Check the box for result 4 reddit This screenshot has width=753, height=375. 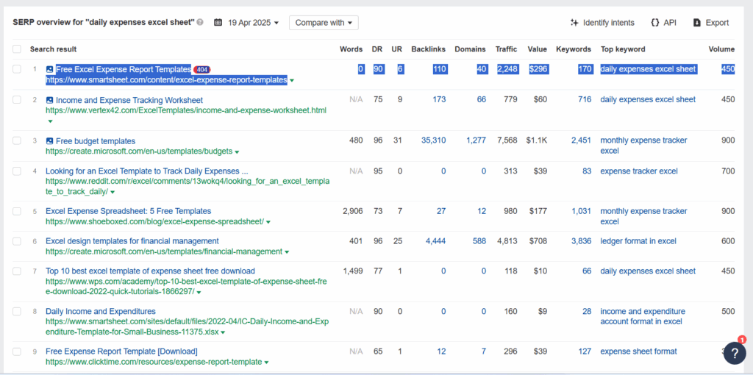click(17, 171)
